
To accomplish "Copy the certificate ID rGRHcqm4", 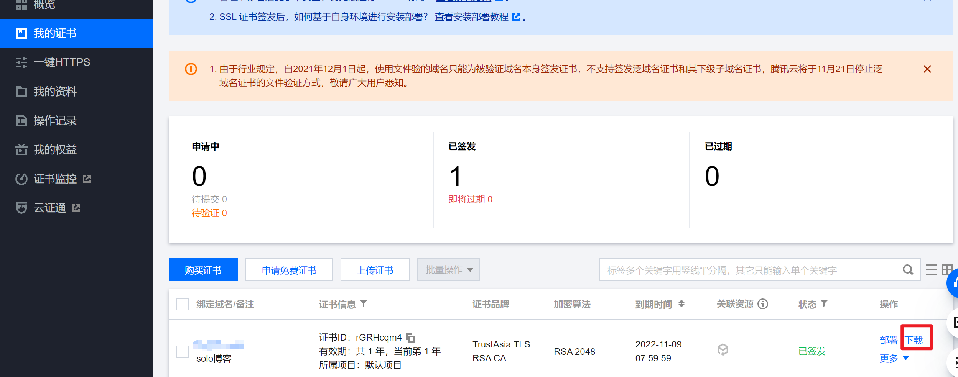I will tap(410, 338).
